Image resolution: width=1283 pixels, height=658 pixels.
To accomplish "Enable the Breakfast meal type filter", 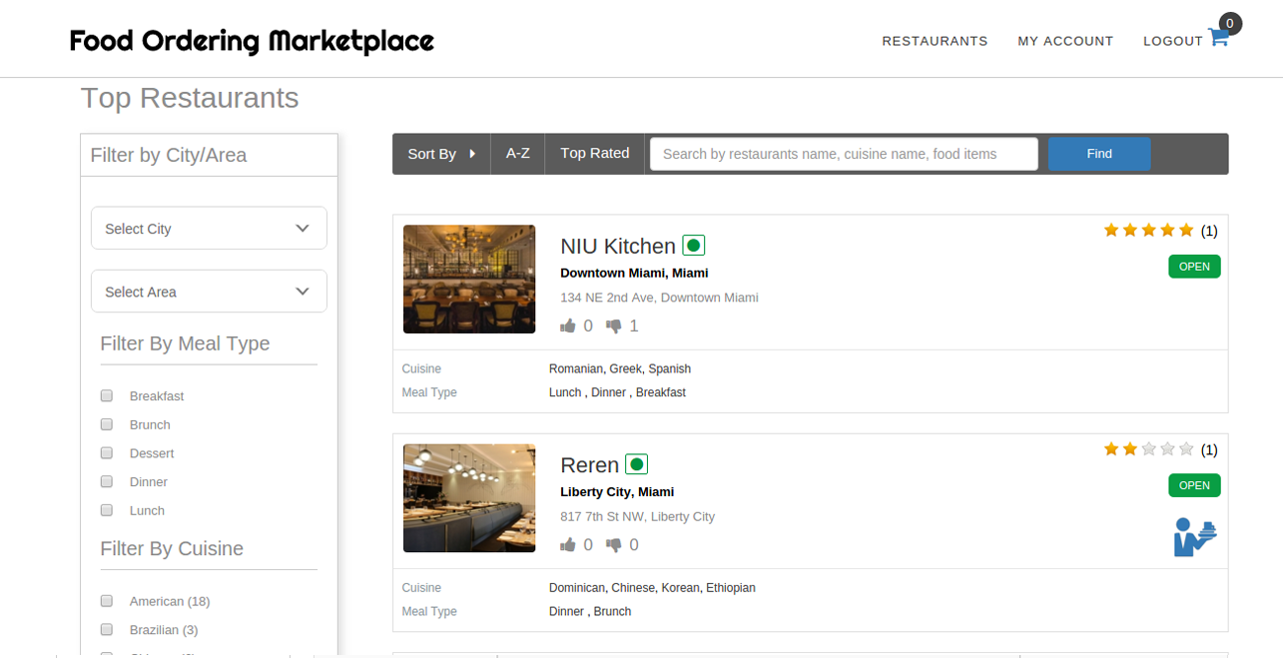I will coord(106,395).
